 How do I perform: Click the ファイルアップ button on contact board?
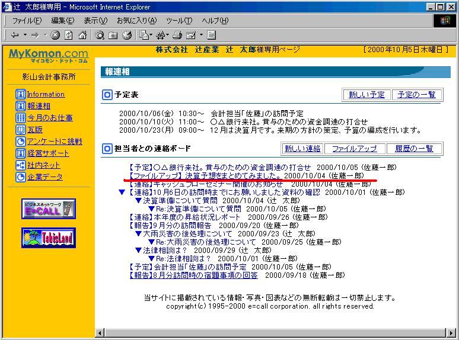pyautogui.click(x=354, y=149)
